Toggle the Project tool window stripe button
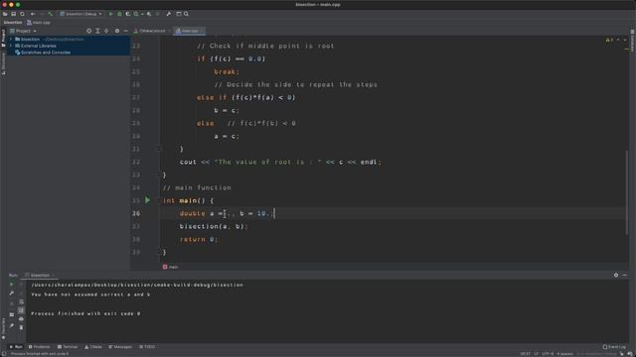Viewport: 636px width, 357px height. 3,38
